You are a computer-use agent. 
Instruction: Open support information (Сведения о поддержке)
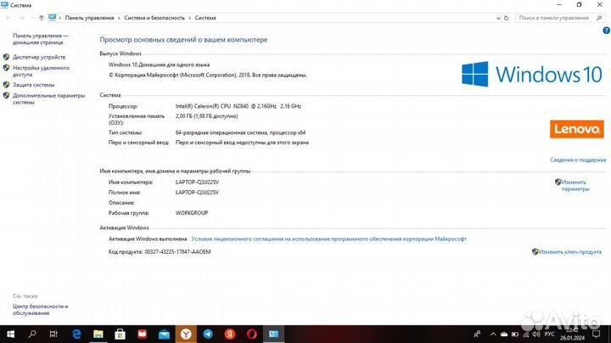tap(578, 160)
